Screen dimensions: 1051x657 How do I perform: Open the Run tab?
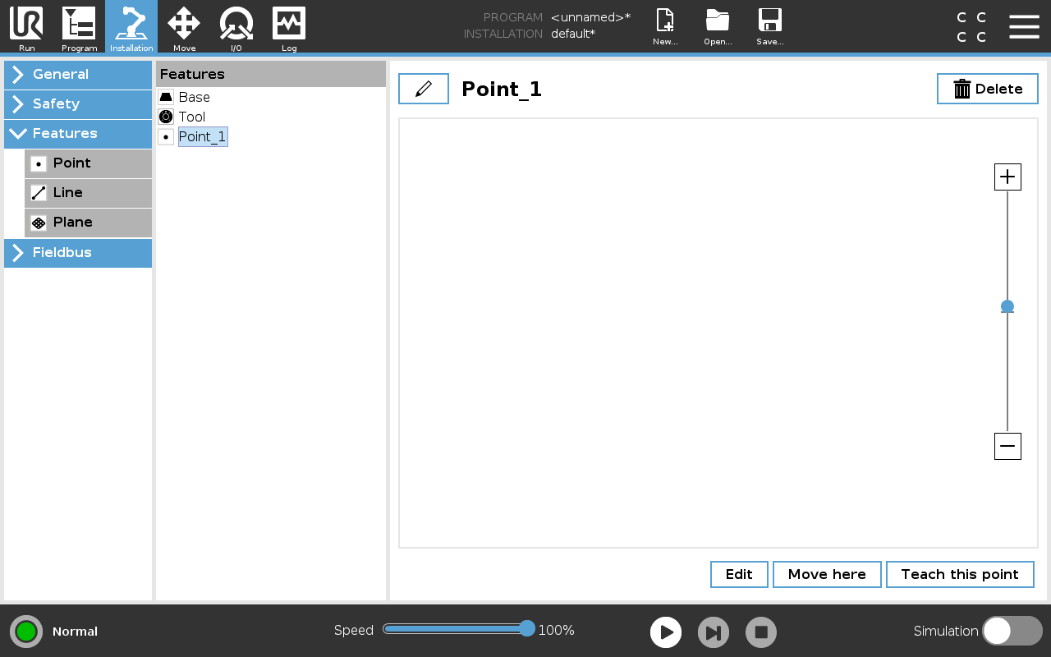[26, 27]
